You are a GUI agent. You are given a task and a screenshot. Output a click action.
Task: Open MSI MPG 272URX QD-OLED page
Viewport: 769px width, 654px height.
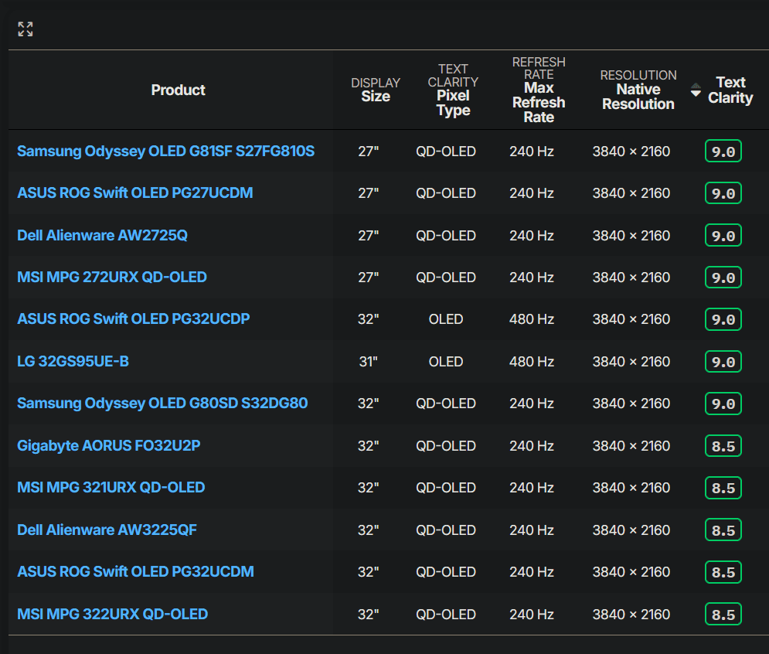pyautogui.click(x=112, y=277)
